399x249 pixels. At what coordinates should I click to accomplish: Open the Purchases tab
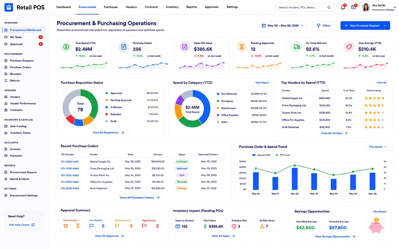coord(111,7)
